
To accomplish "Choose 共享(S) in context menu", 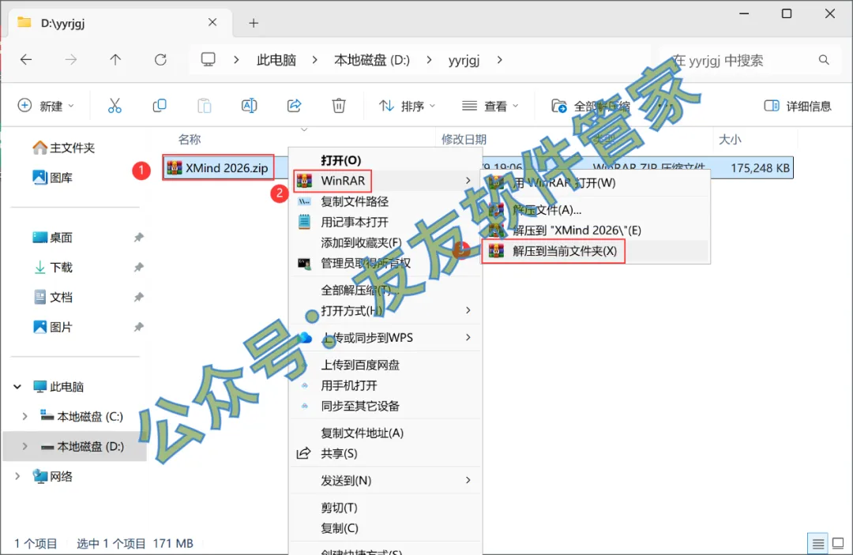I will point(385,453).
